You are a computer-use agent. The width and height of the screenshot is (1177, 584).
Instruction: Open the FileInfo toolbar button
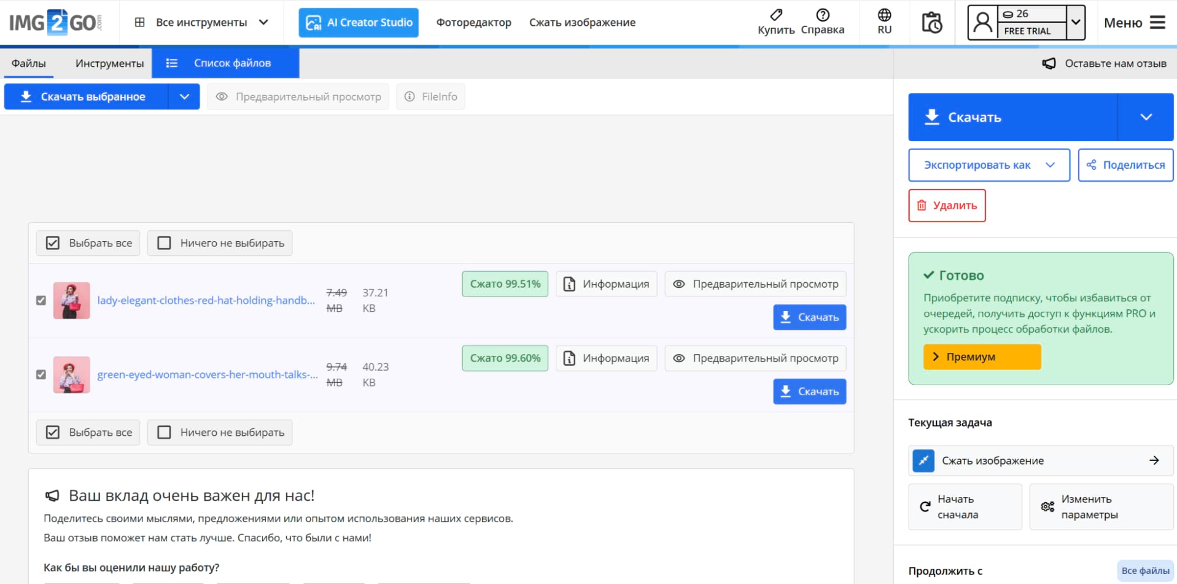(430, 96)
